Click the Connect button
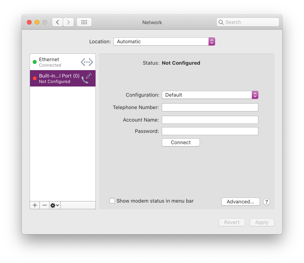This screenshot has height=263, width=304. 181,143
